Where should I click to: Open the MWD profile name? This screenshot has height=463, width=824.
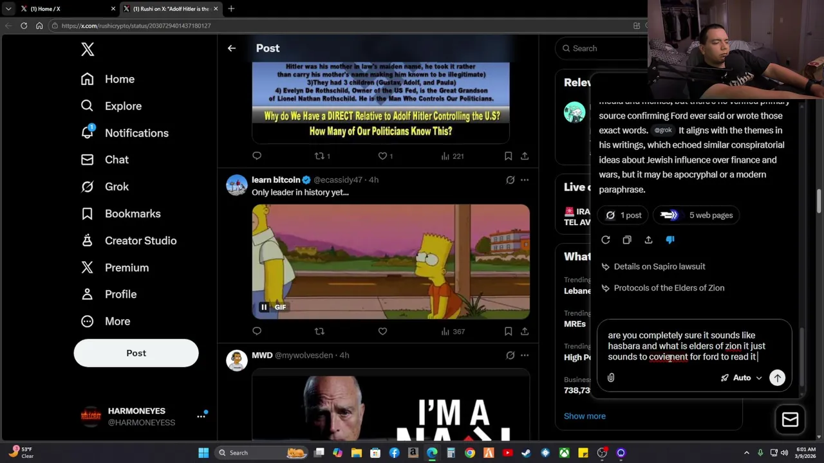click(x=262, y=355)
